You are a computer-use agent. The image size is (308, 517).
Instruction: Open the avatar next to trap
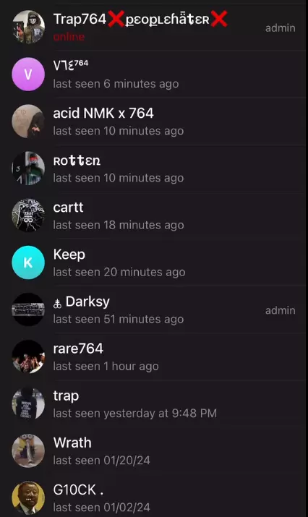[x=28, y=403]
